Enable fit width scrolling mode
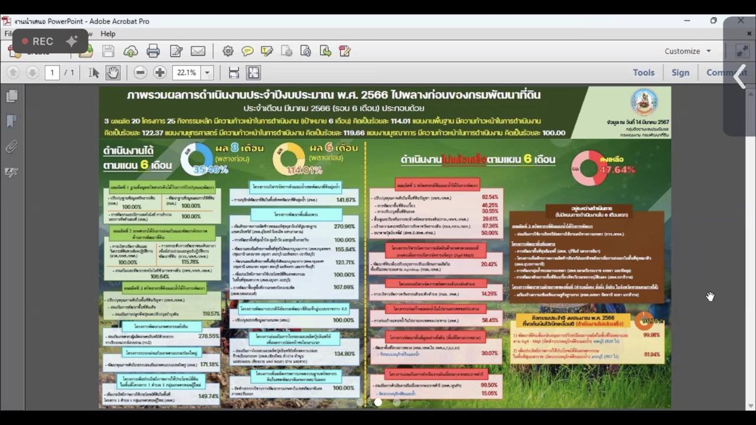 (234, 73)
